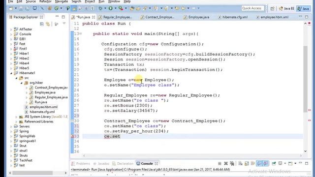Viewport: 315px width, 177px height.
Task: Toggle Show Console When Standard Error Changes
Action: (x=266, y=164)
